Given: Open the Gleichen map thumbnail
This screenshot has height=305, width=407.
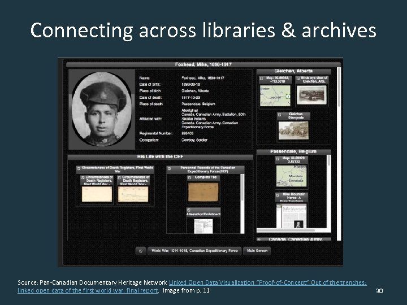Looking at the screenshot, I should [275, 96].
